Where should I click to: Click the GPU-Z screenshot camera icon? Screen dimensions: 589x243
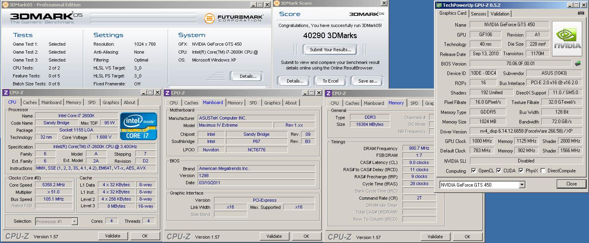pyautogui.click(x=581, y=13)
